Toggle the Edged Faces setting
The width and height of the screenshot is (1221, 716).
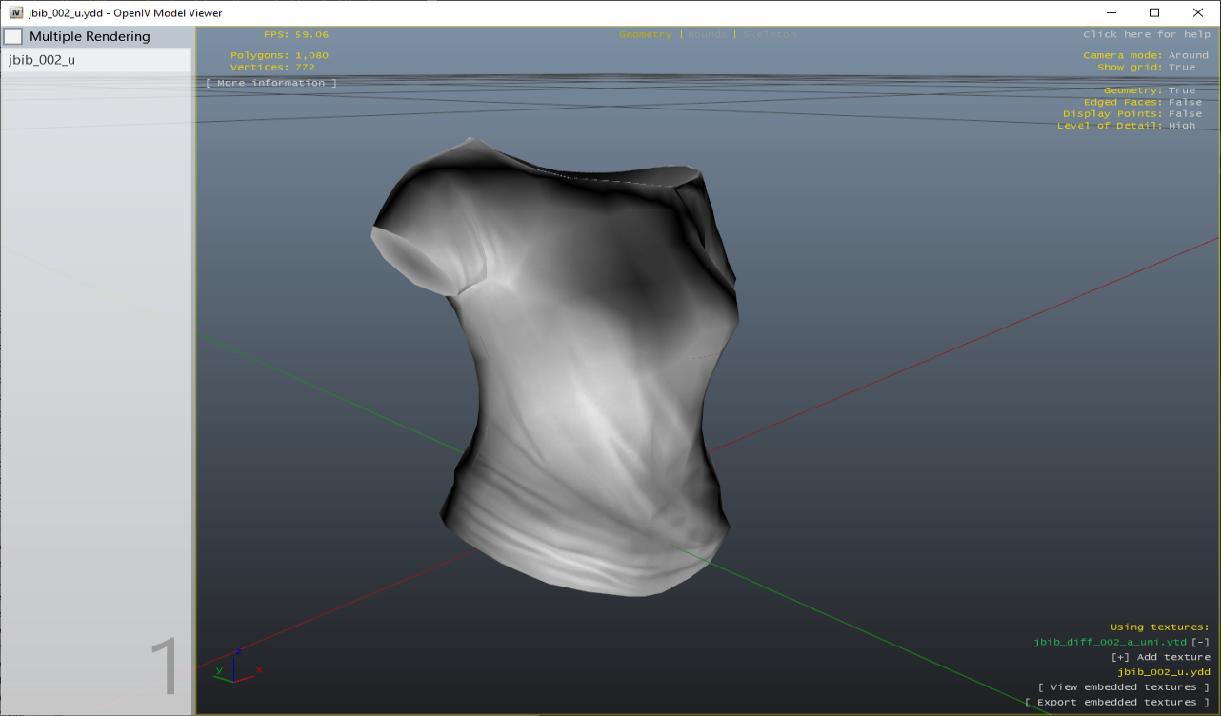(1143, 102)
